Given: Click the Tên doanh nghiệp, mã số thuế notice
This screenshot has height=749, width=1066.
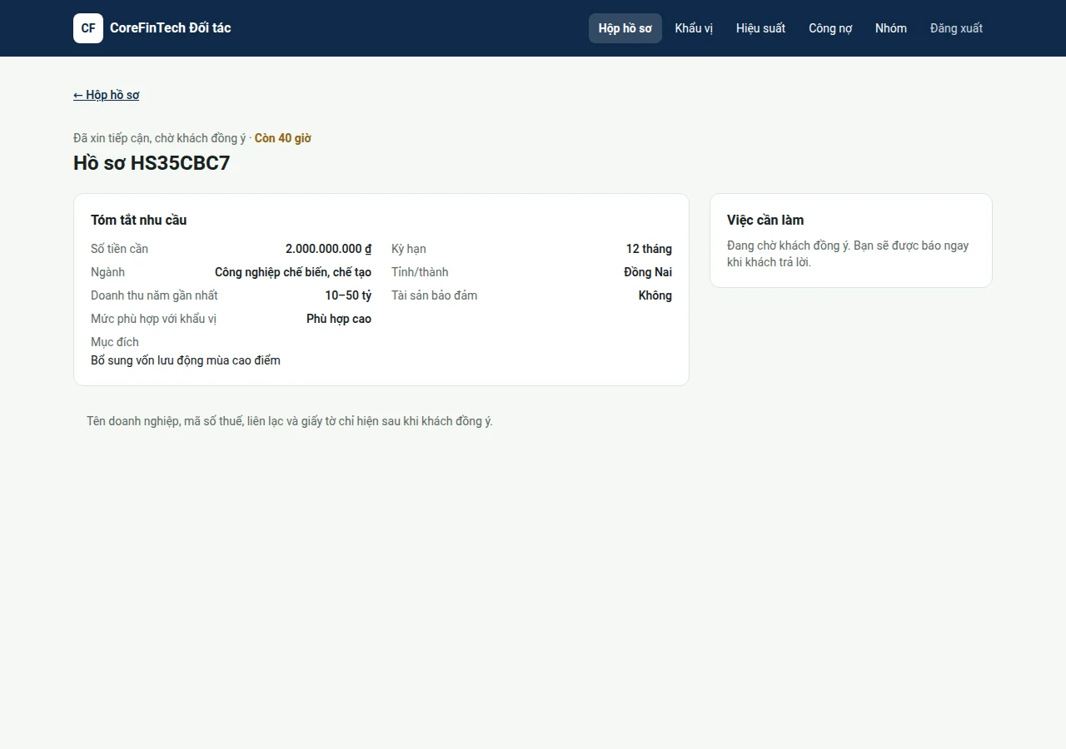Looking at the screenshot, I should 290,421.
